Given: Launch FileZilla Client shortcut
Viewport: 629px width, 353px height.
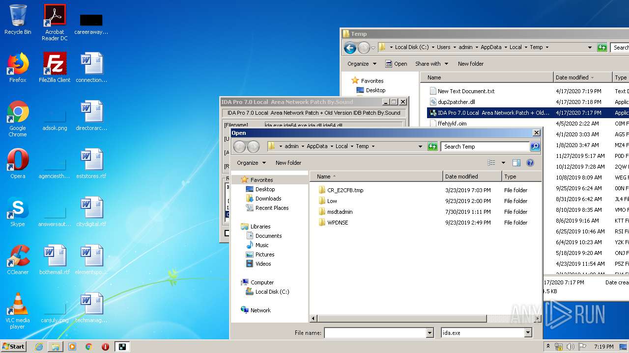Looking at the screenshot, I should [55, 68].
